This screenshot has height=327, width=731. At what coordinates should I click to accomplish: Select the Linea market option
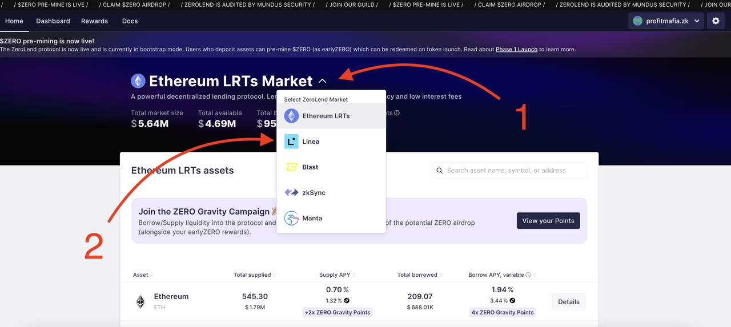click(331, 142)
